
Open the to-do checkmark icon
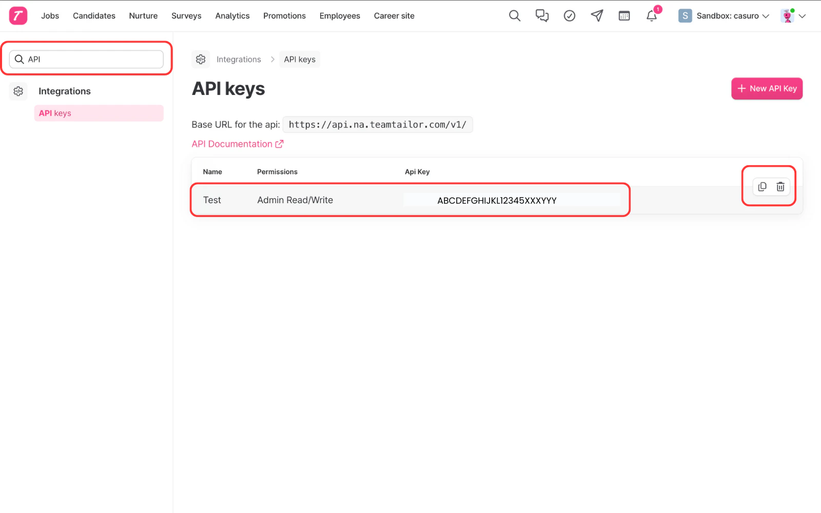click(x=570, y=16)
